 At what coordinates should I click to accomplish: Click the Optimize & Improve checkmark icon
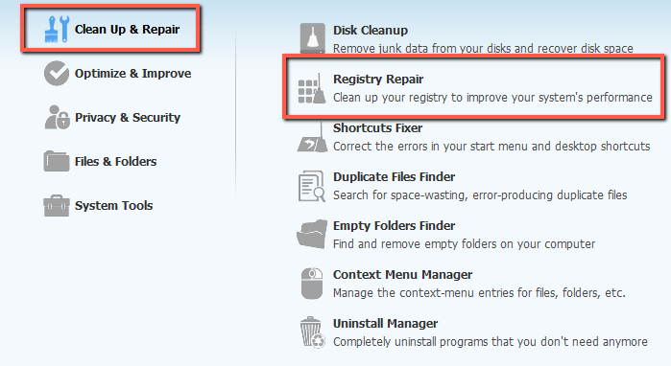57,74
